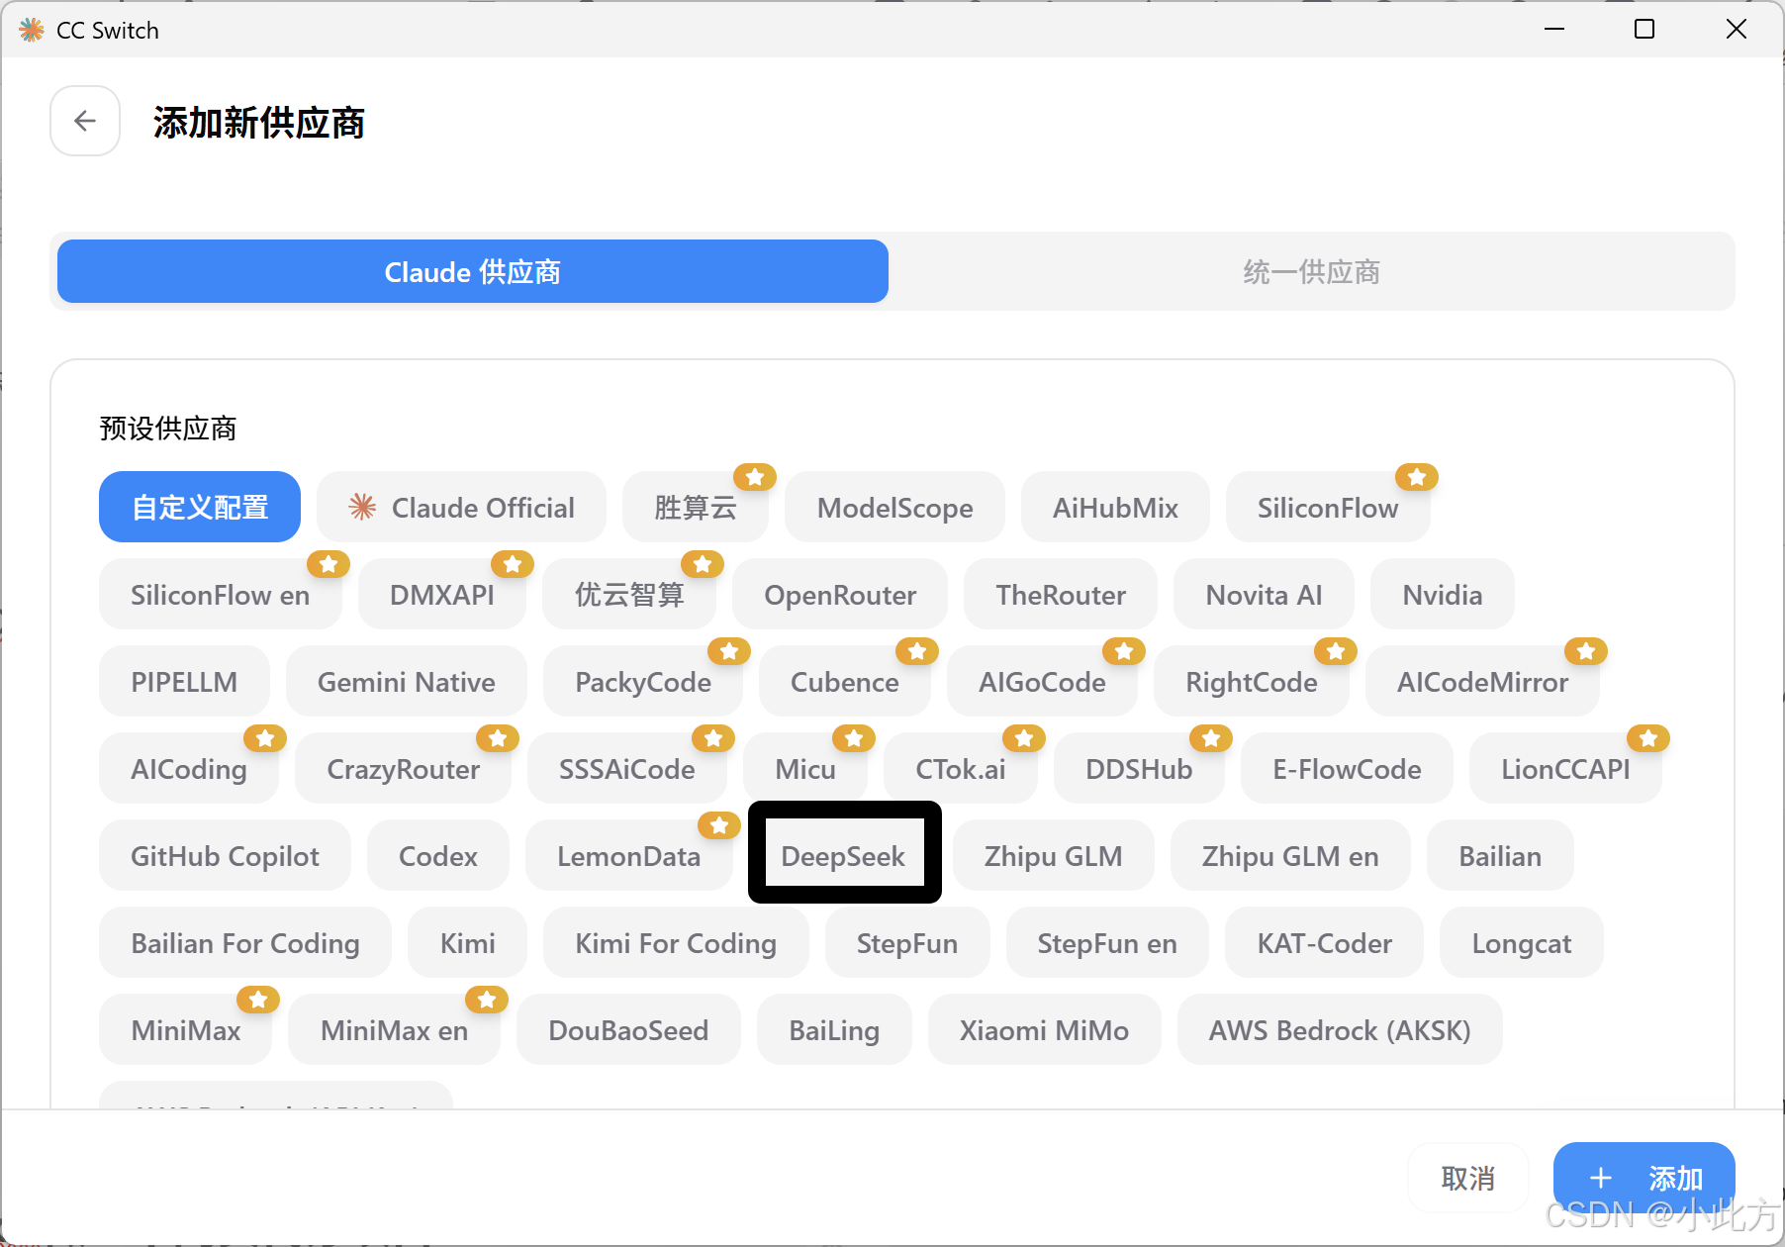
Task: Click the 添加 add button
Action: coord(1644,1178)
